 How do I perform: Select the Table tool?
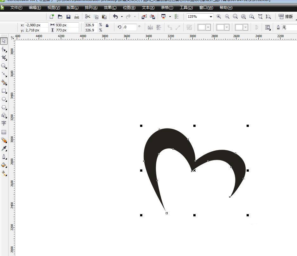coord(4,132)
